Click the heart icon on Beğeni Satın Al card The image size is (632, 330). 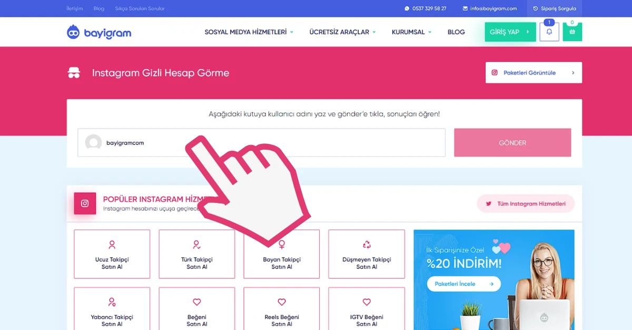(196, 302)
